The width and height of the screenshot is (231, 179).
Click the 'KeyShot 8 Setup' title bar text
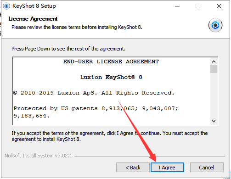click(x=34, y=6)
